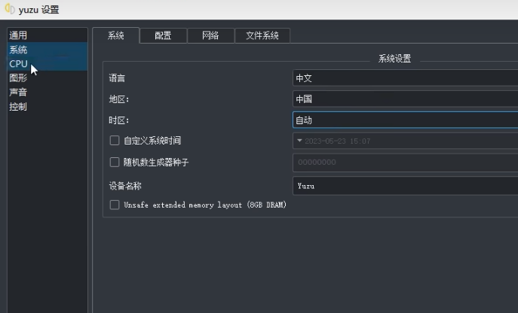Open the 时区 dropdown showing 自动
The height and width of the screenshot is (313, 518).
(x=405, y=120)
